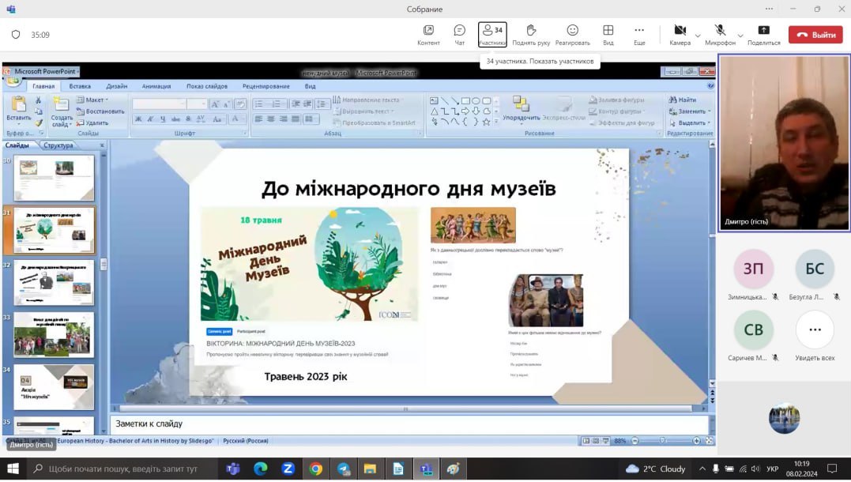Open Zoom from the taskbar
Screen dimensions: 851x482
[x=288, y=469]
